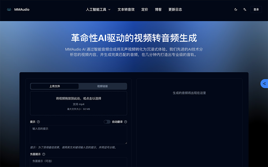Open help icon next to 提示
Viewport: 268px width, 167px height.
(x=38, y=122)
